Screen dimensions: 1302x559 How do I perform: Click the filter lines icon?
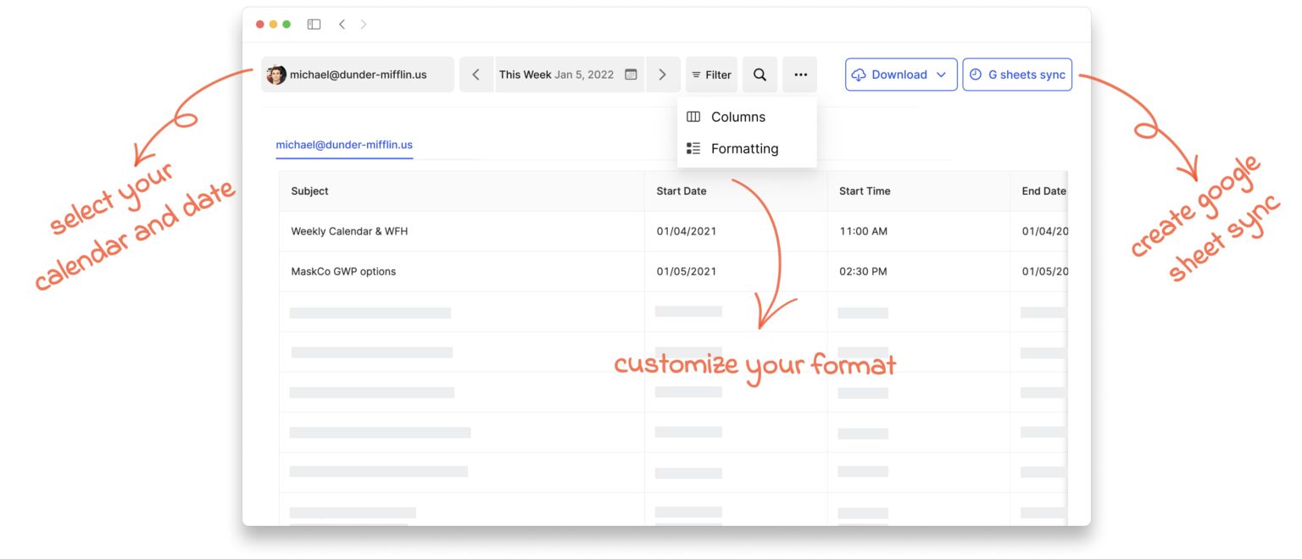tap(697, 75)
